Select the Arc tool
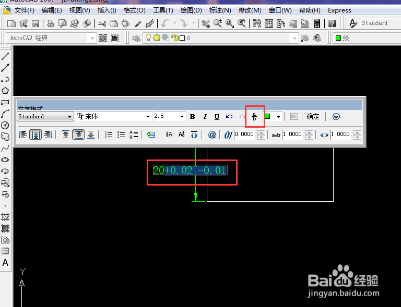 (5, 114)
